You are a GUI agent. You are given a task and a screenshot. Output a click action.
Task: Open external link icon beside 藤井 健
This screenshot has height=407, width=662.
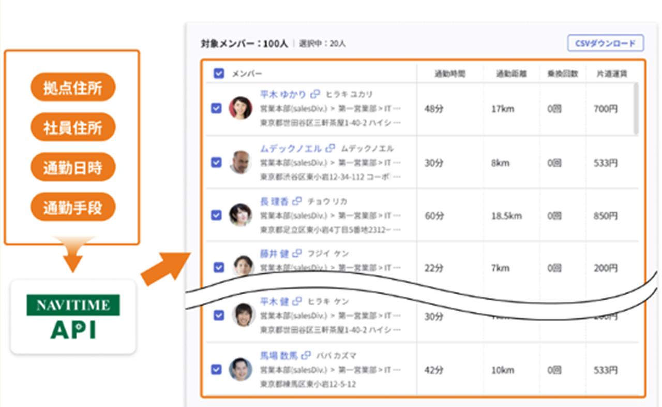click(297, 254)
